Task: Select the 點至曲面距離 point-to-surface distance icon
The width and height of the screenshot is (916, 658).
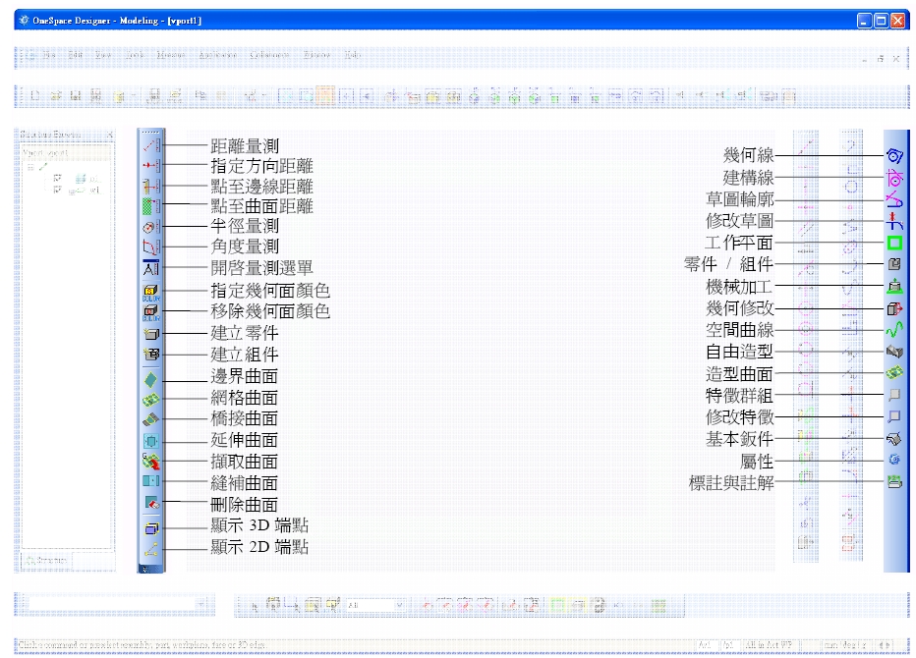Action: pyautogui.click(x=150, y=205)
